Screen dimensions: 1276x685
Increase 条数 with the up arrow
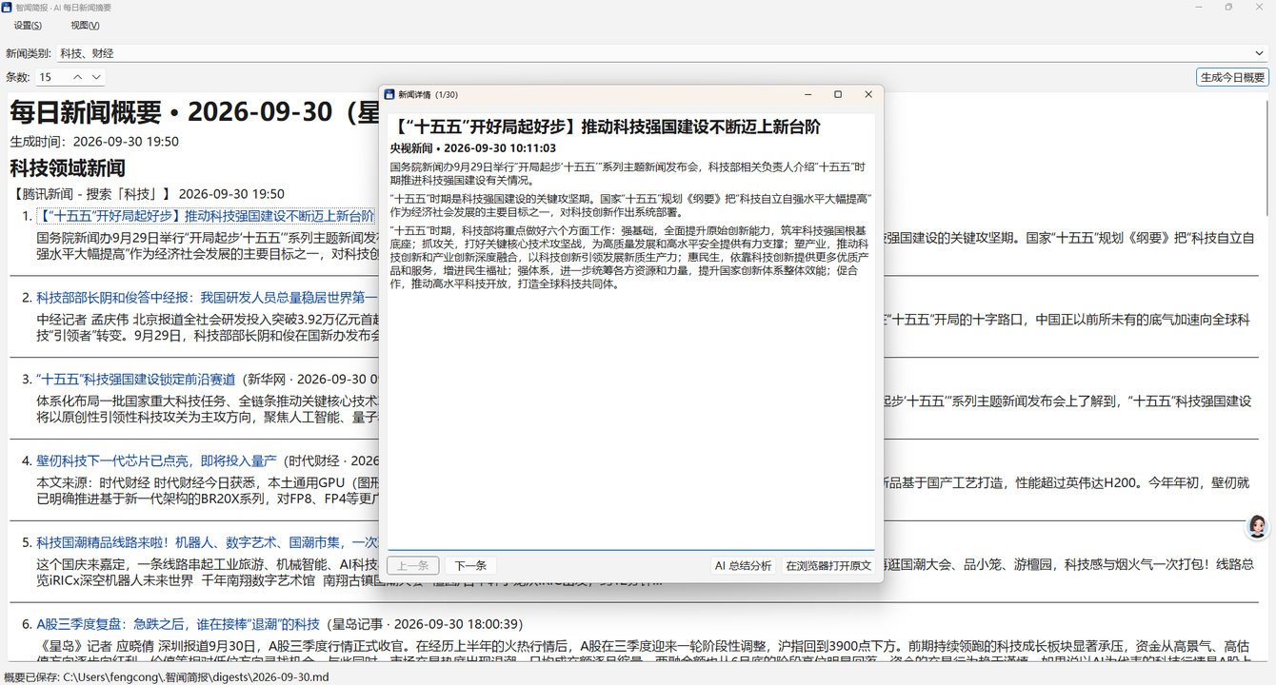pos(78,77)
